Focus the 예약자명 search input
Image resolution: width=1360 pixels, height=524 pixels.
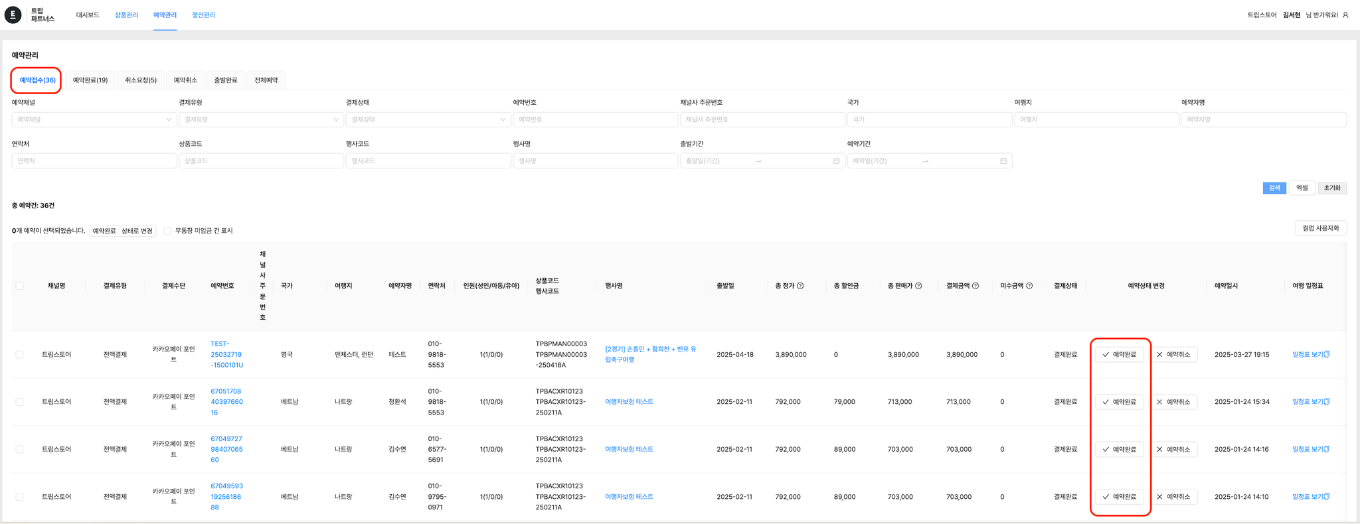[1264, 119]
